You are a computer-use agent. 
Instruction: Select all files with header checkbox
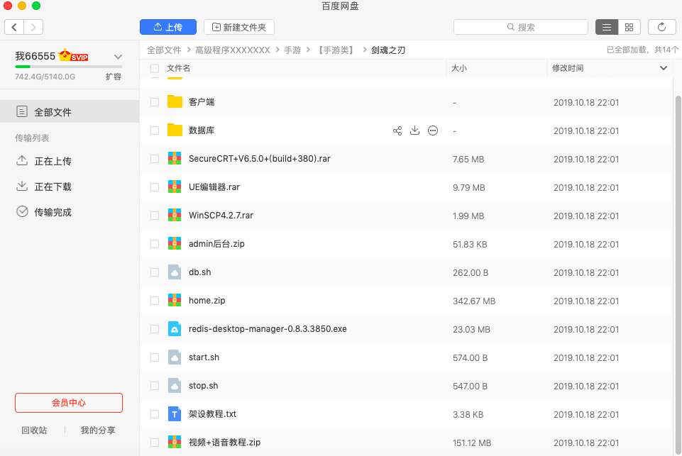(155, 68)
